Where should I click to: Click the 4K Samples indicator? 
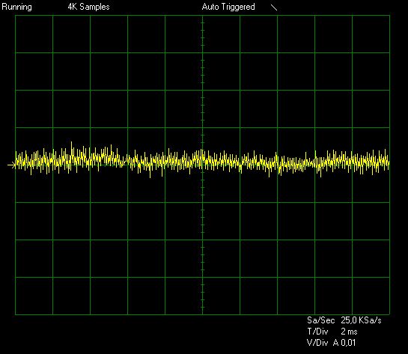click(x=89, y=7)
